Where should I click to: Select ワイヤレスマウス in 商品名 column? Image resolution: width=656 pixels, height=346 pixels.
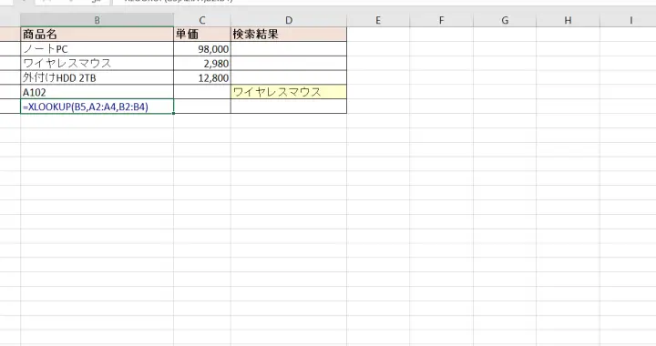(97, 63)
